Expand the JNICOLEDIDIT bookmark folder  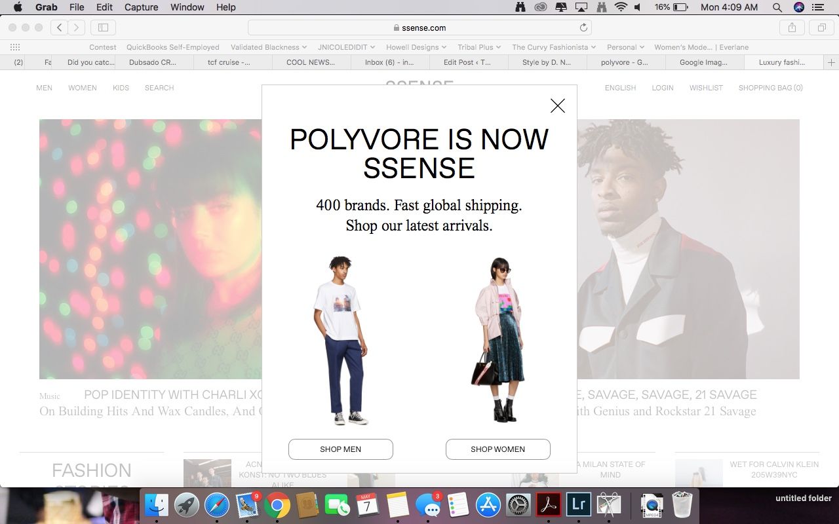[347, 47]
